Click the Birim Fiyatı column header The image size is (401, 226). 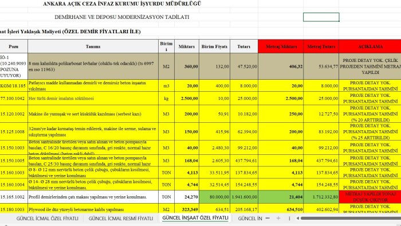coord(214,46)
